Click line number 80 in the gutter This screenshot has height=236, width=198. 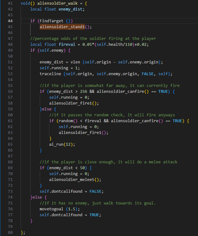[10, 232]
